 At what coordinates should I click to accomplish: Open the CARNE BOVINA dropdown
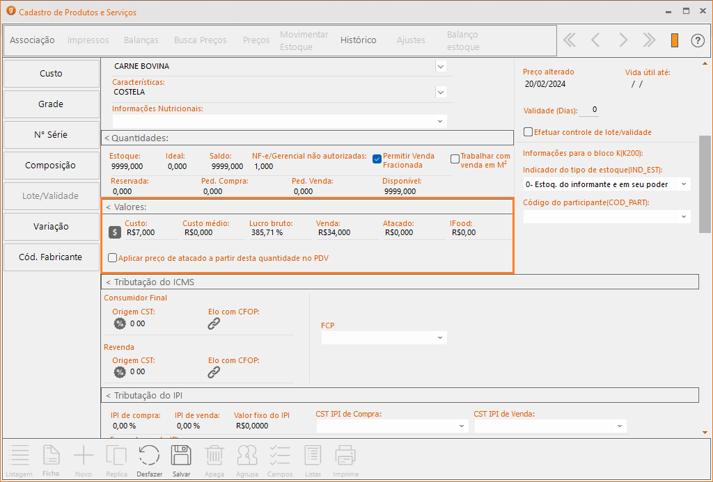pyautogui.click(x=440, y=66)
